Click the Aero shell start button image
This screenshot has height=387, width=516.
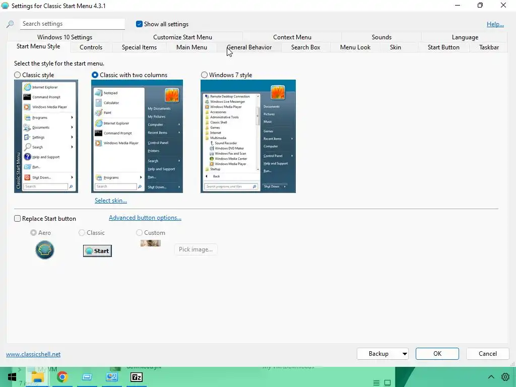(x=45, y=250)
